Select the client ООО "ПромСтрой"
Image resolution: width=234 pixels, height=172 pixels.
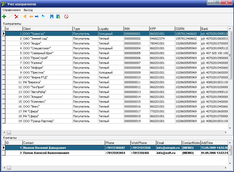click(x=48, y=58)
